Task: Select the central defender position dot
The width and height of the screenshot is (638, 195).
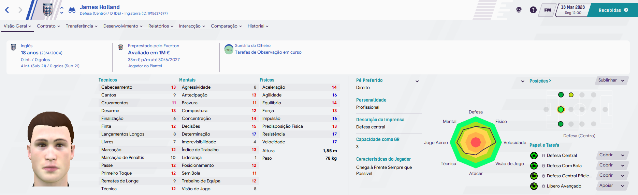Action: click(x=561, y=109)
